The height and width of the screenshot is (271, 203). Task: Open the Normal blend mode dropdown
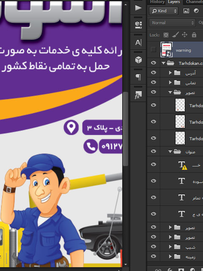pyautogui.click(x=172, y=23)
